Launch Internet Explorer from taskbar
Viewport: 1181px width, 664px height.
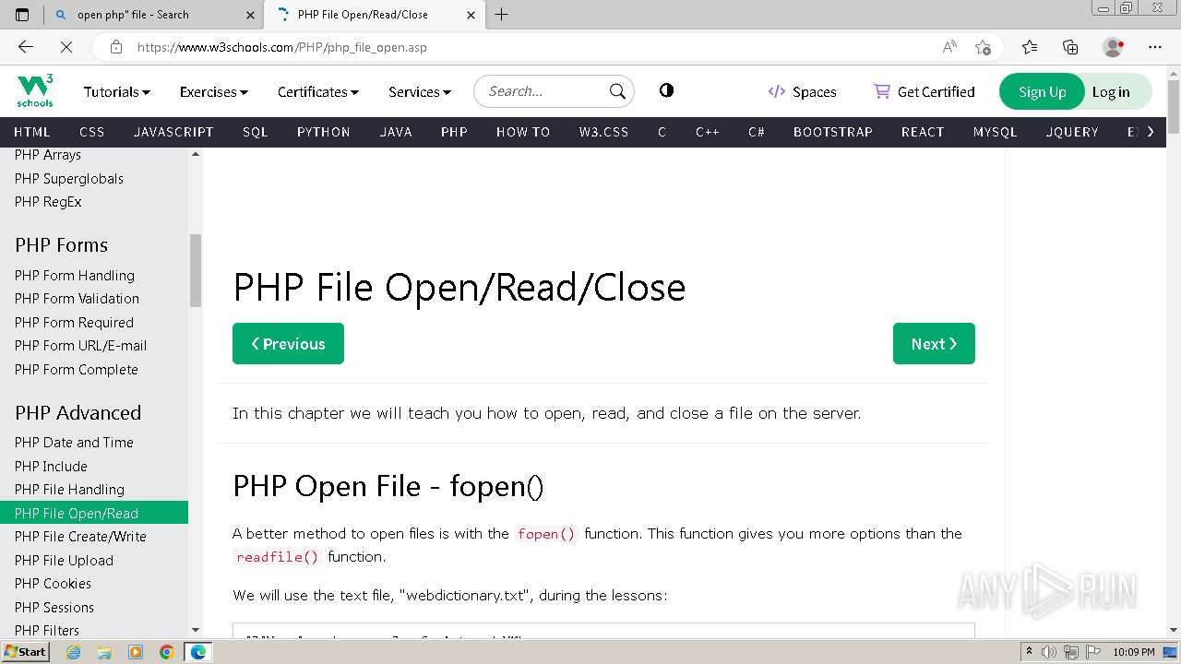[x=73, y=652]
